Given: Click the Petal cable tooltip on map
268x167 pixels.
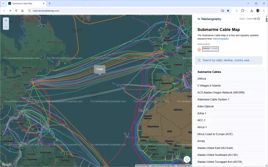Looking at the screenshot, I should [x=100, y=69].
